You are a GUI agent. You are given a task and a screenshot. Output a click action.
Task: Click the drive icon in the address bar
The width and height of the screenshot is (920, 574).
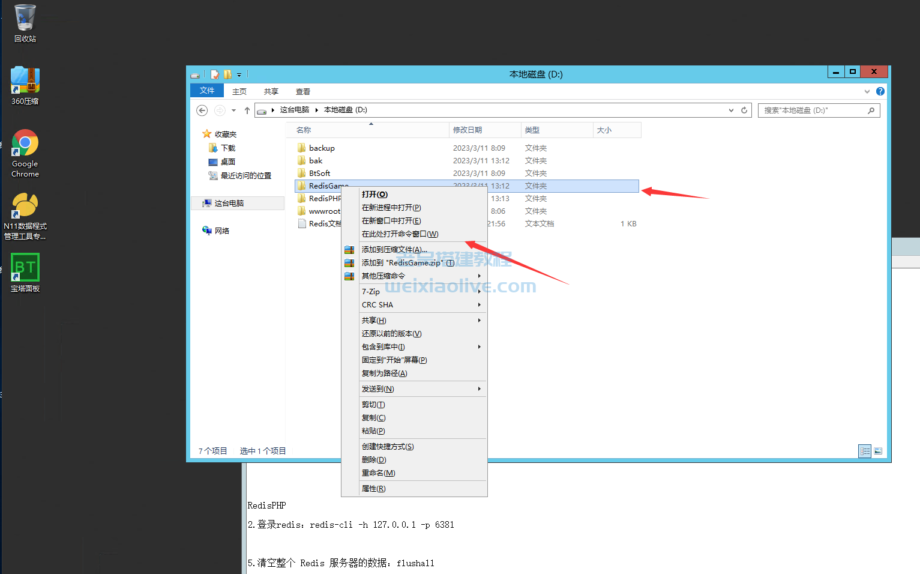coord(262,110)
